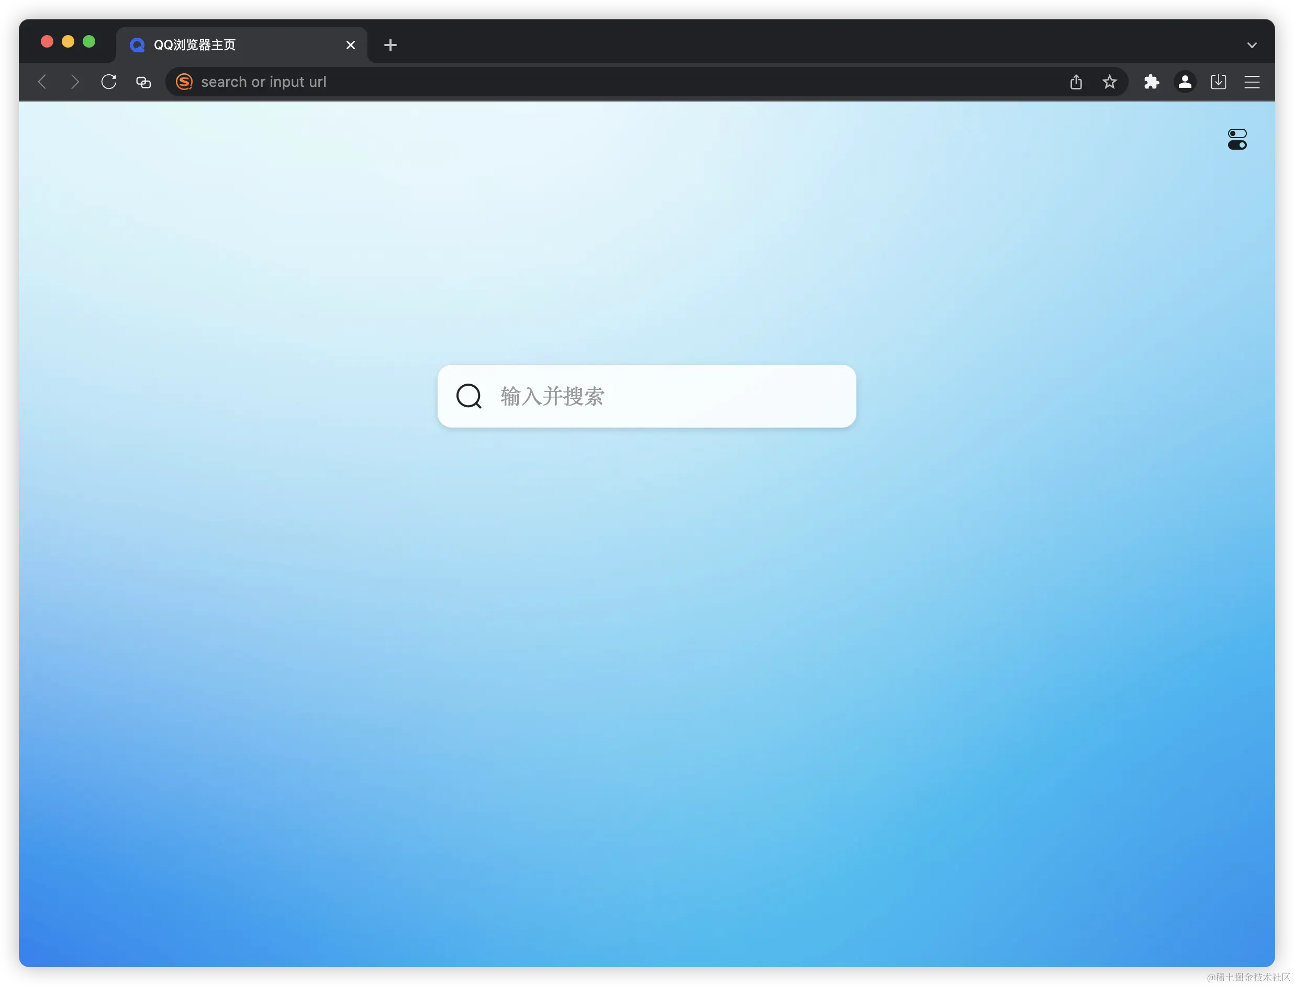Go back with the back arrow

click(42, 82)
